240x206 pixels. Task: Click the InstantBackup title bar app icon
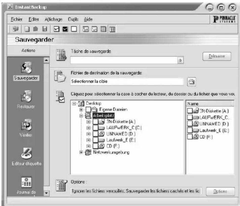point(10,7)
